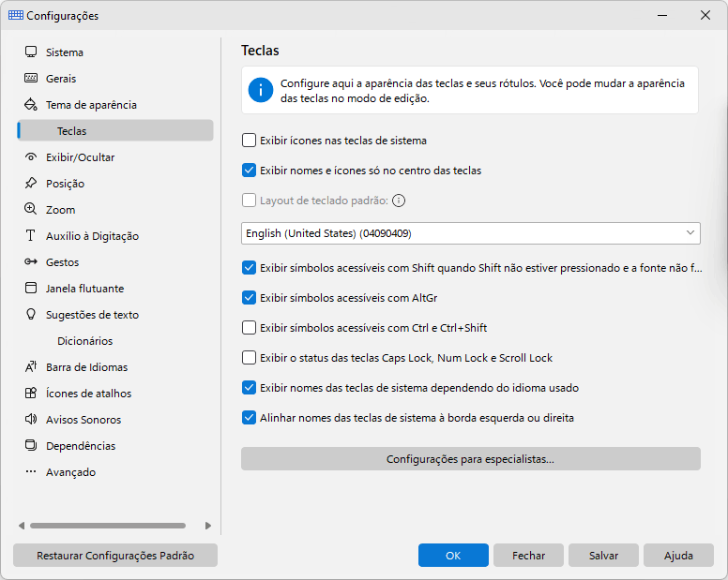Click the Zoom magnifier icon

[31, 209]
